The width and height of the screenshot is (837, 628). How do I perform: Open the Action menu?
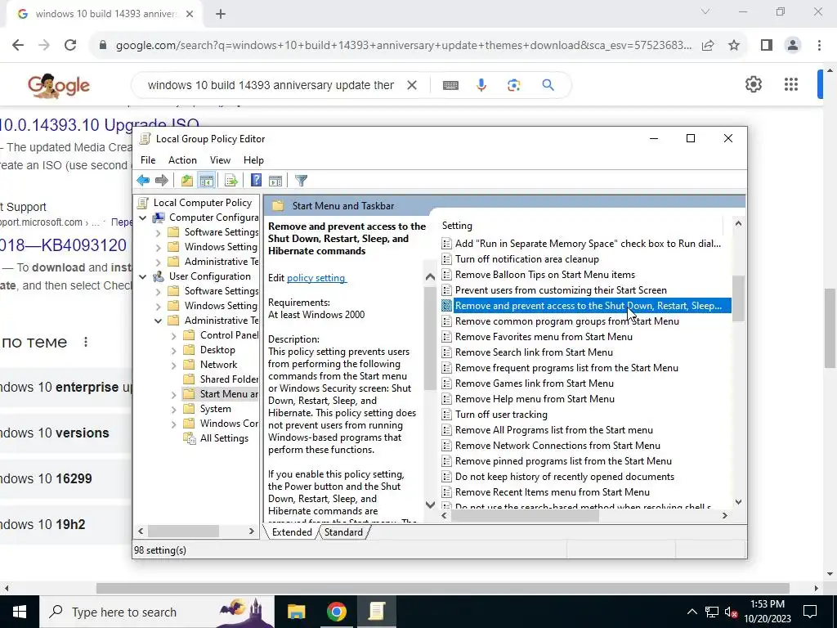(182, 160)
